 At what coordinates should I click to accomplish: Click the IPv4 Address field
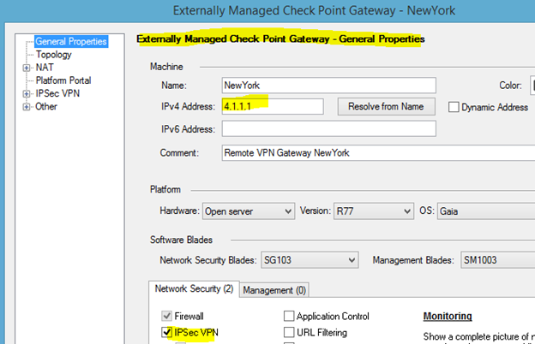point(273,106)
